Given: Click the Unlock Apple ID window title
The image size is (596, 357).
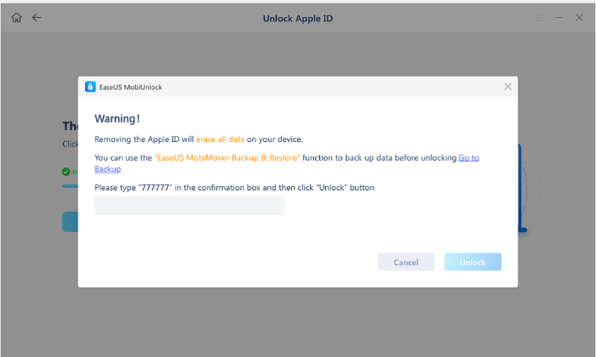Looking at the screenshot, I should pos(298,19).
